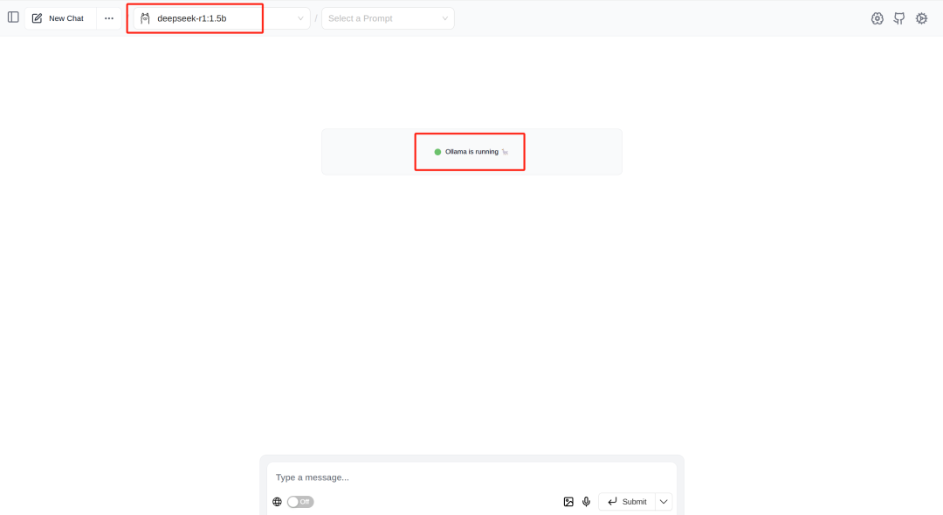
Task: Focus the Type a message input field
Action: coord(471,477)
